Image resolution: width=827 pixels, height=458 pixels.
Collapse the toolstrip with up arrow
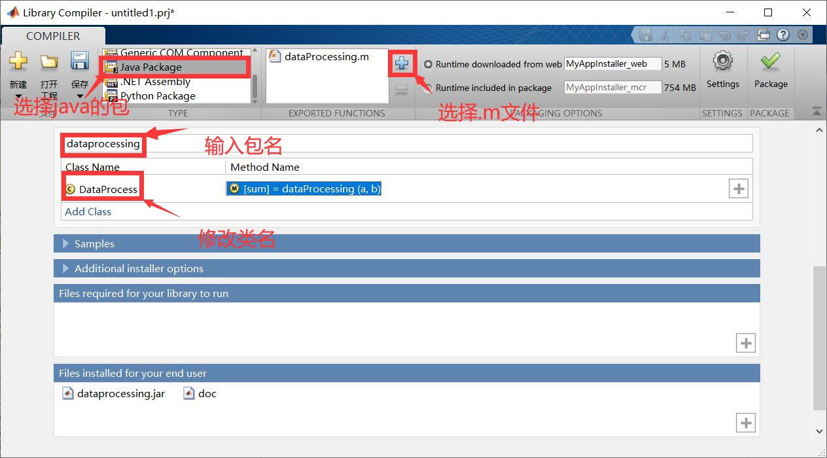point(817,112)
